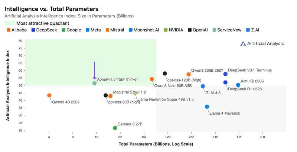Select the Llama 4 Maverick data point
This screenshot has width=297, height=152.
(x=207, y=107)
